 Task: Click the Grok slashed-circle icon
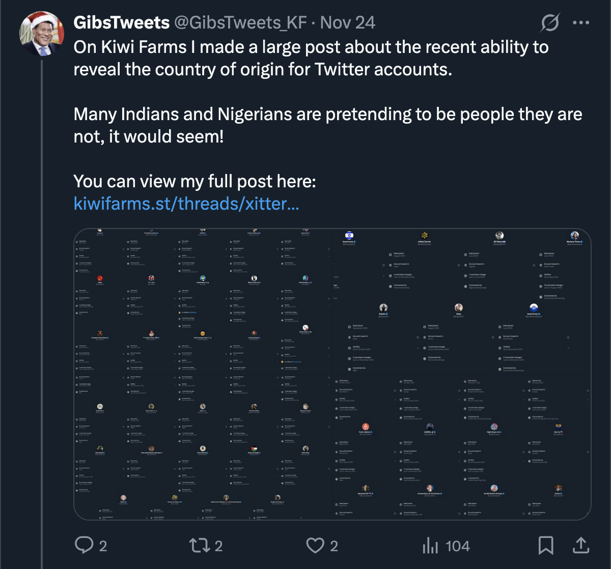[550, 22]
